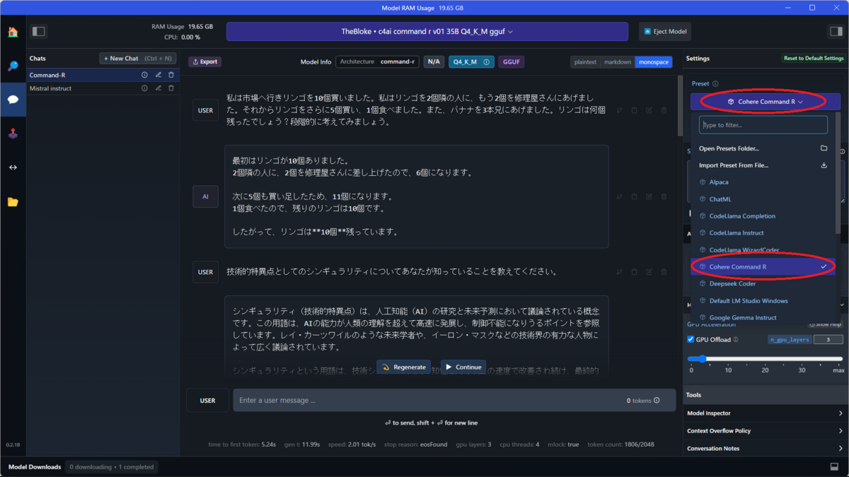Screen dimensions: 849x477
Task: Copy the apple AI answer
Action: click(x=634, y=196)
